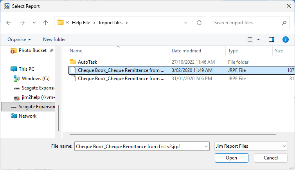This screenshot has height=170, width=295.
Task: Click the folder icon in address bar
Action: point(60,22)
